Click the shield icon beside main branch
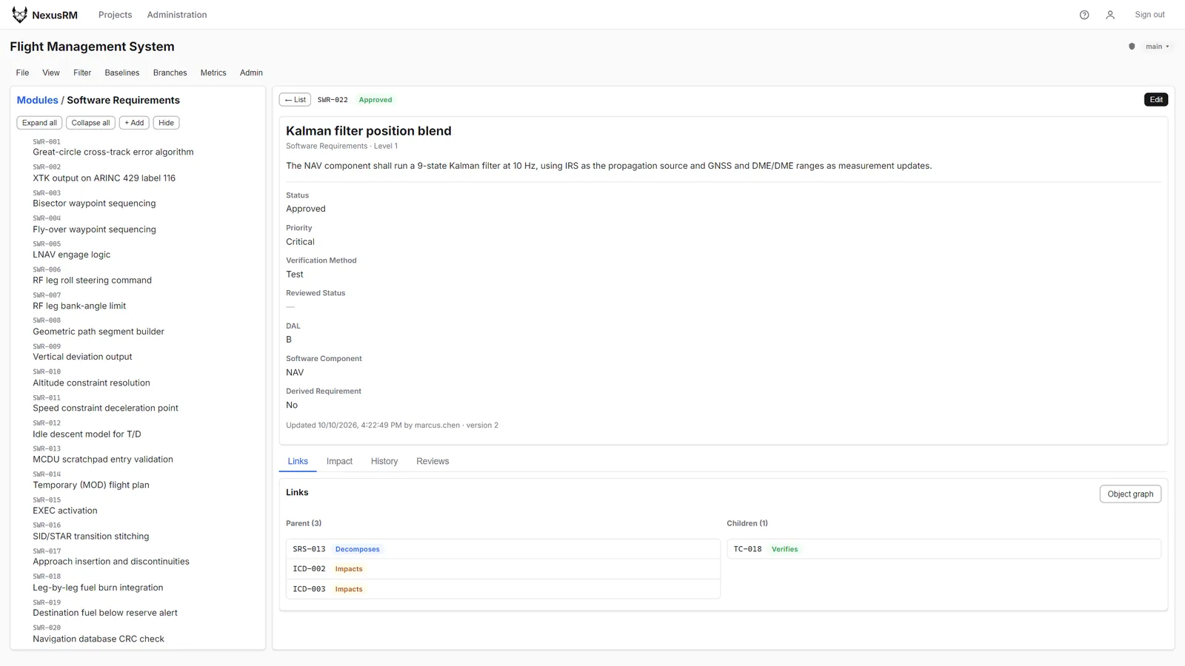Screen dimensions: 1185x666 (x=1132, y=47)
